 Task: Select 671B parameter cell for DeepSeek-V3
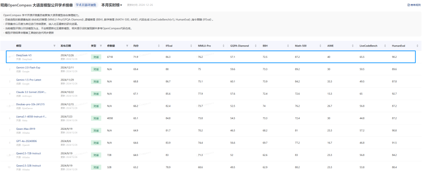pos(110,57)
